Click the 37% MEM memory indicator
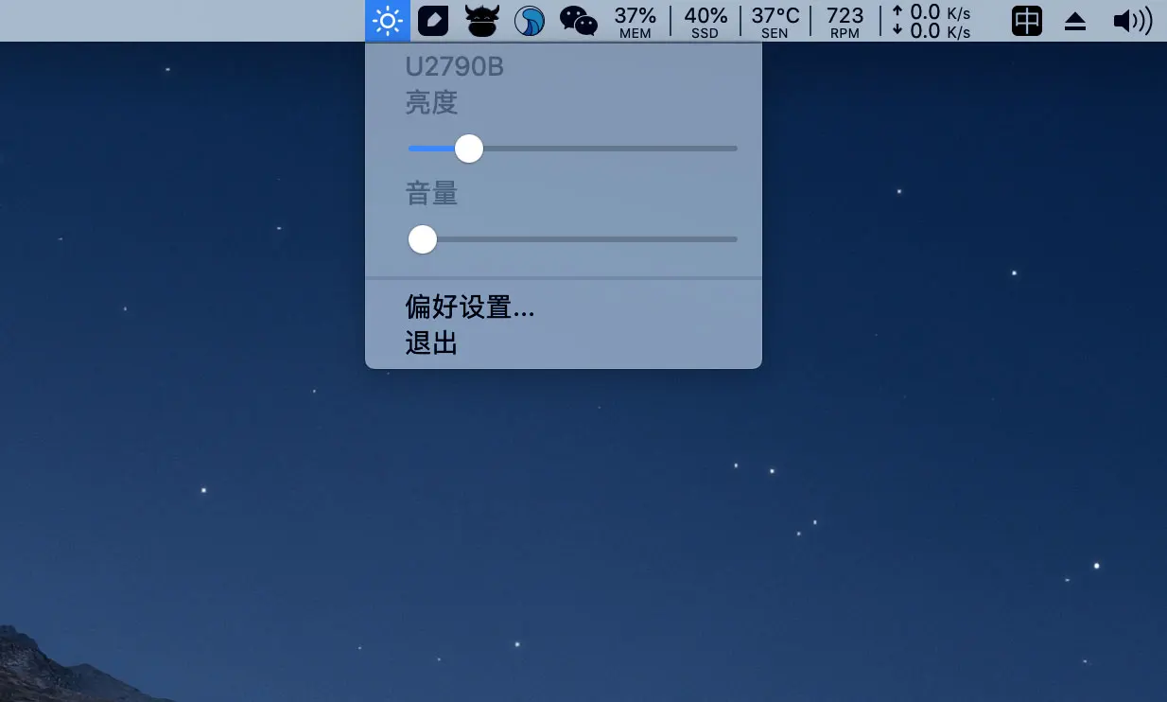1167x702 pixels. click(635, 22)
